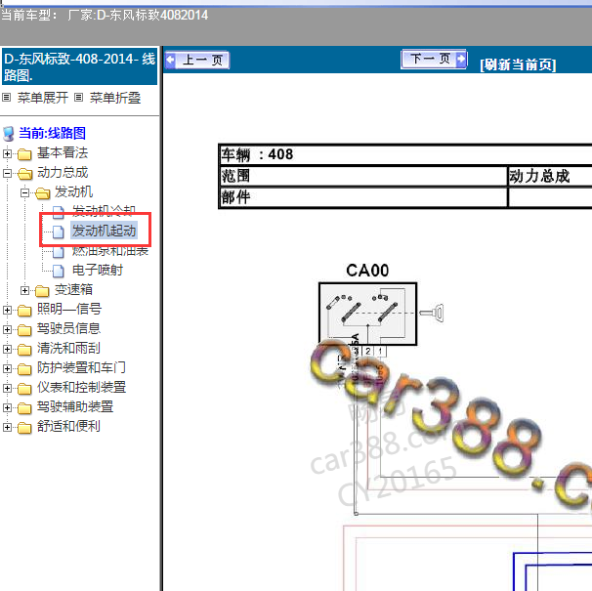The height and width of the screenshot is (591, 592).
Task: Click the 发动机冷却 document icon
Action: click(58, 212)
